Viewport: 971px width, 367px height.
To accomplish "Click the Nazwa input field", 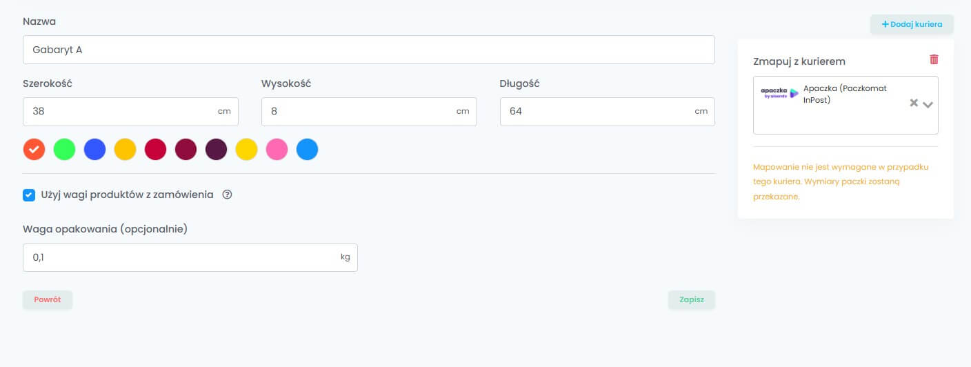I will coord(368,50).
